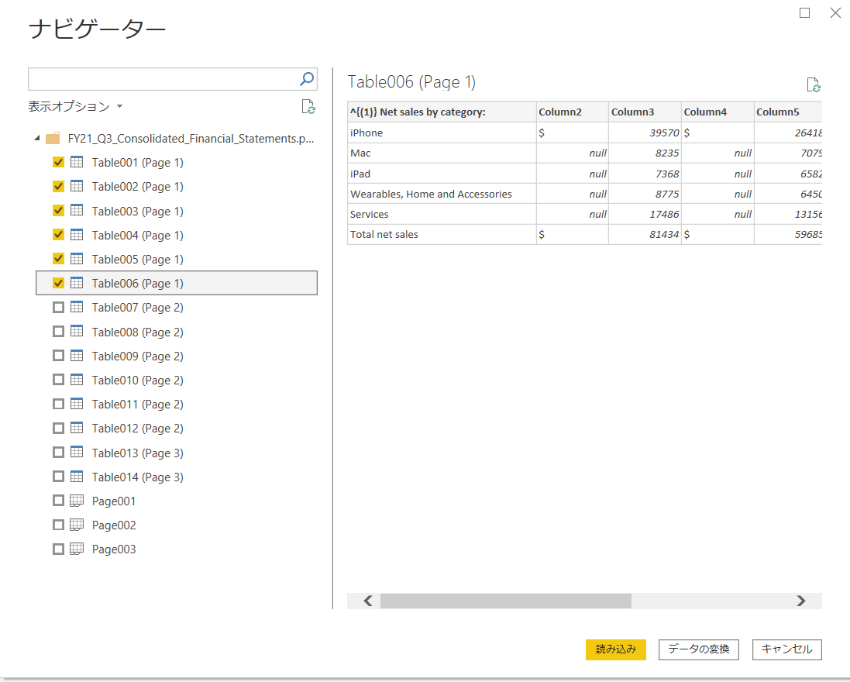Open the 表示オプション dropdown

(x=75, y=107)
